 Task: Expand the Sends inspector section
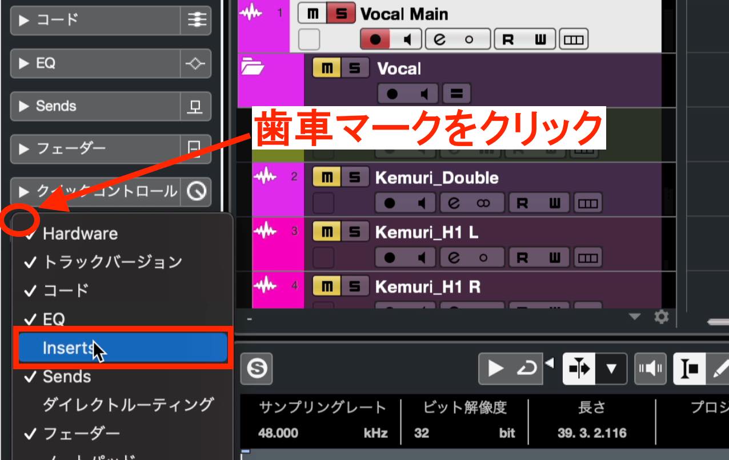pos(24,106)
